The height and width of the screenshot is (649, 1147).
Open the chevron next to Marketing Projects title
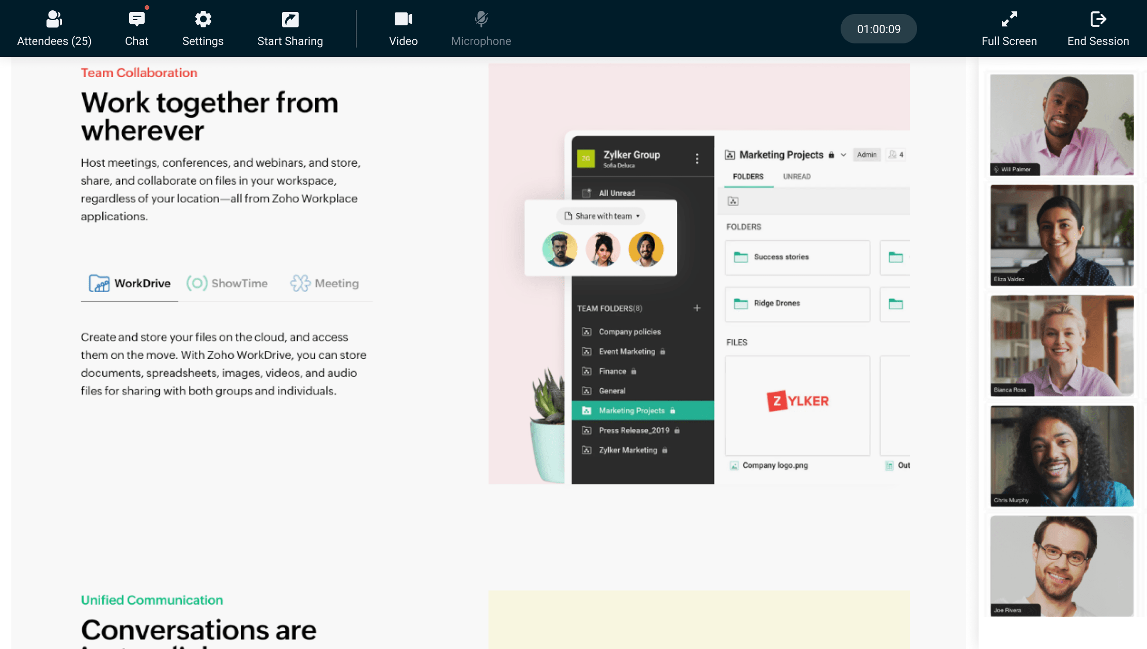tap(844, 154)
